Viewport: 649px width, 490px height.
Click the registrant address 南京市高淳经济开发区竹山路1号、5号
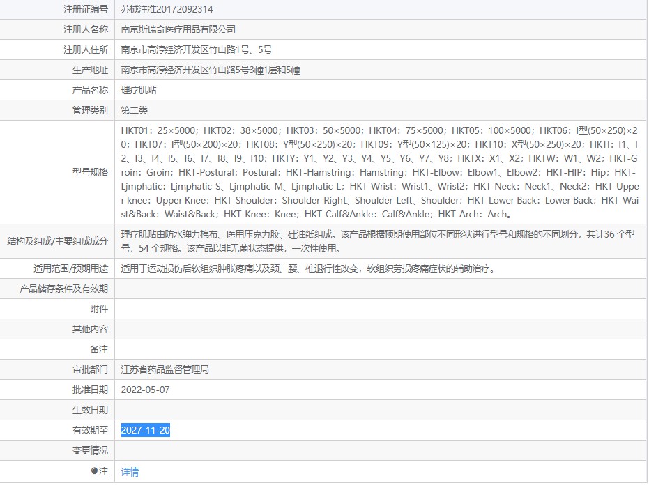(196, 49)
